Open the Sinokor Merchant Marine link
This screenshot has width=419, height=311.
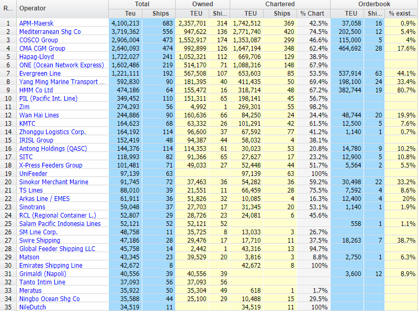[x=54, y=182]
